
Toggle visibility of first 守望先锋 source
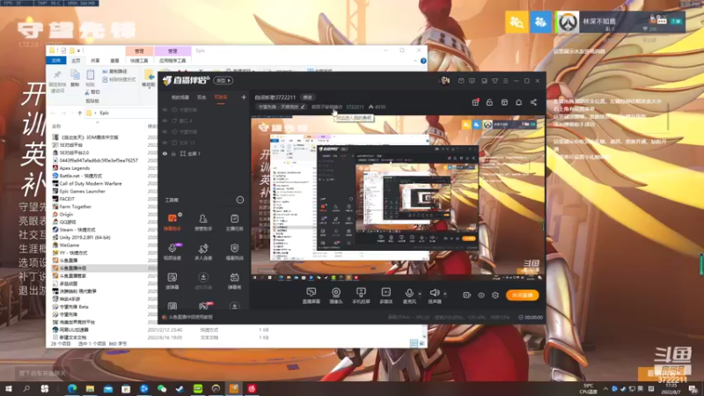165,110
